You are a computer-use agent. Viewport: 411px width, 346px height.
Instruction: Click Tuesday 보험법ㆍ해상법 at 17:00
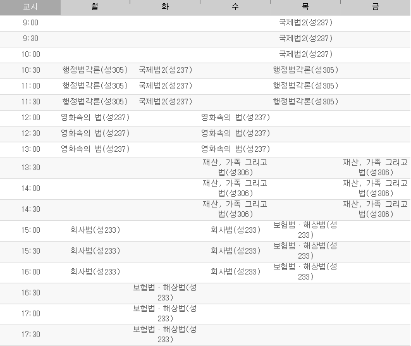(165, 314)
